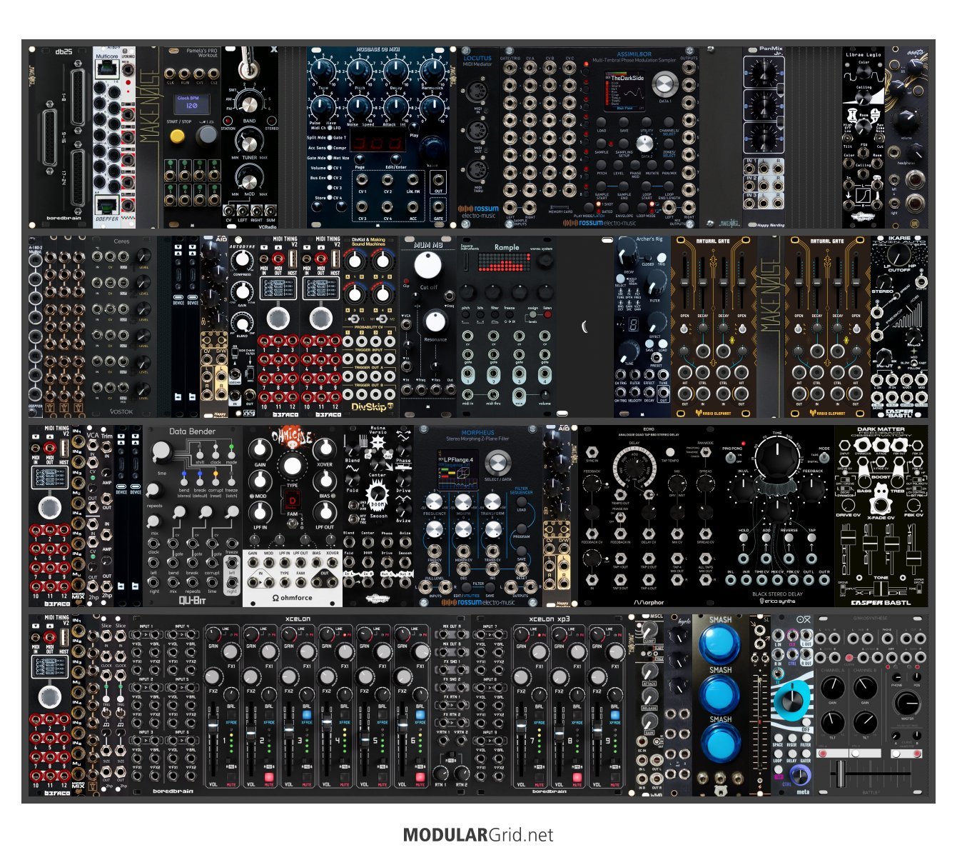Click the BAND selector knob on VCRadio

click(x=250, y=106)
